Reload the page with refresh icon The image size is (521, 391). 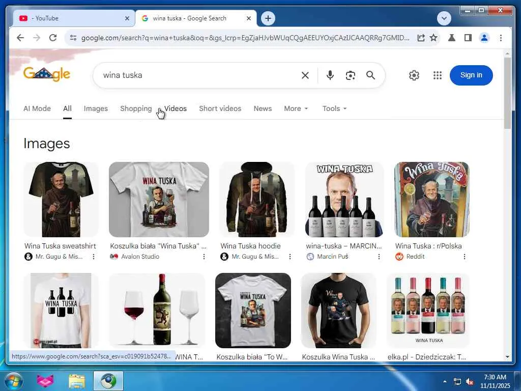[53, 38]
